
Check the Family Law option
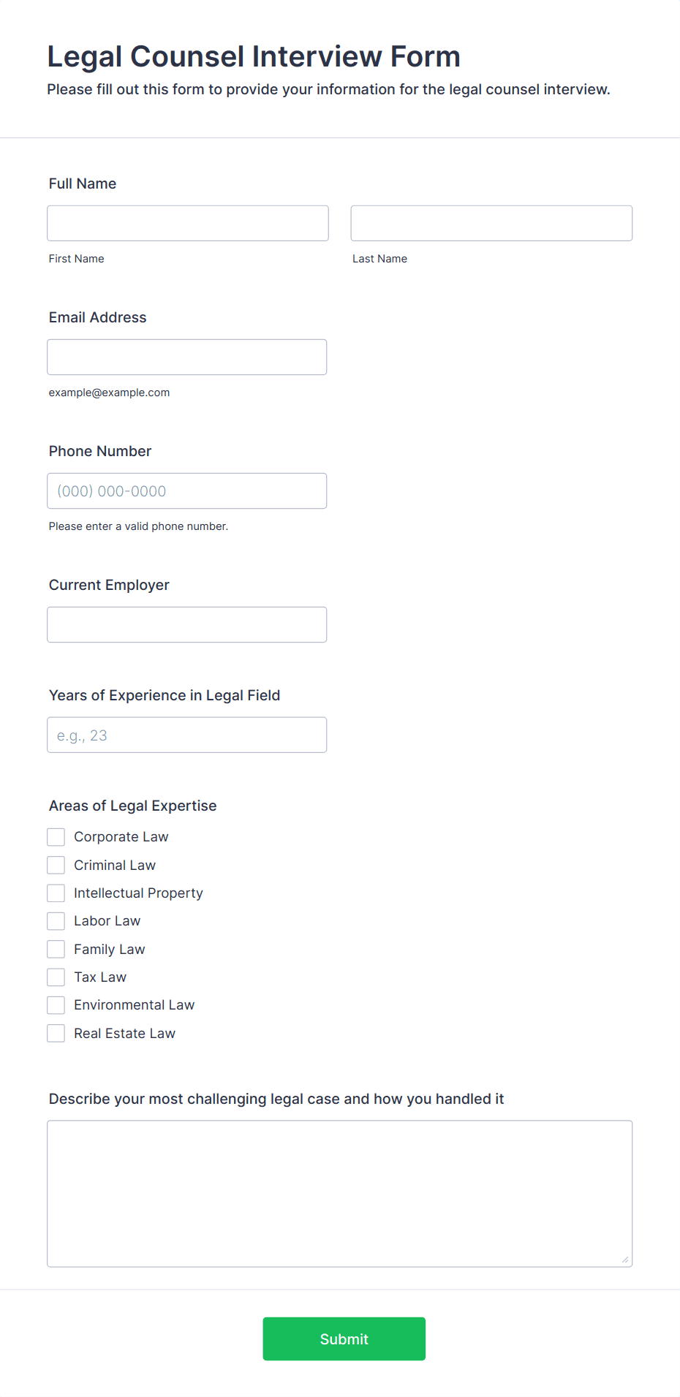[56, 949]
